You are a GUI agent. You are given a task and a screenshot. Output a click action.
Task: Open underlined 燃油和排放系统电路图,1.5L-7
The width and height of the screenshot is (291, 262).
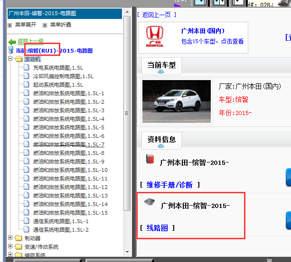[69, 145]
